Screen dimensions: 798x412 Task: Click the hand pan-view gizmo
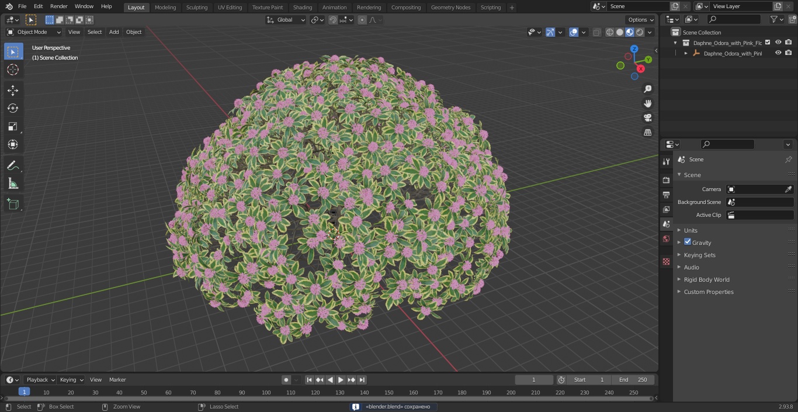(x=647, y=103)
